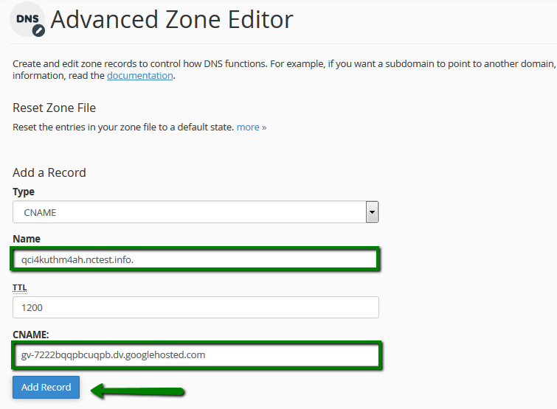Click the Name field label
This screenshot has height=409, width=557.
[x=27, y=239]
